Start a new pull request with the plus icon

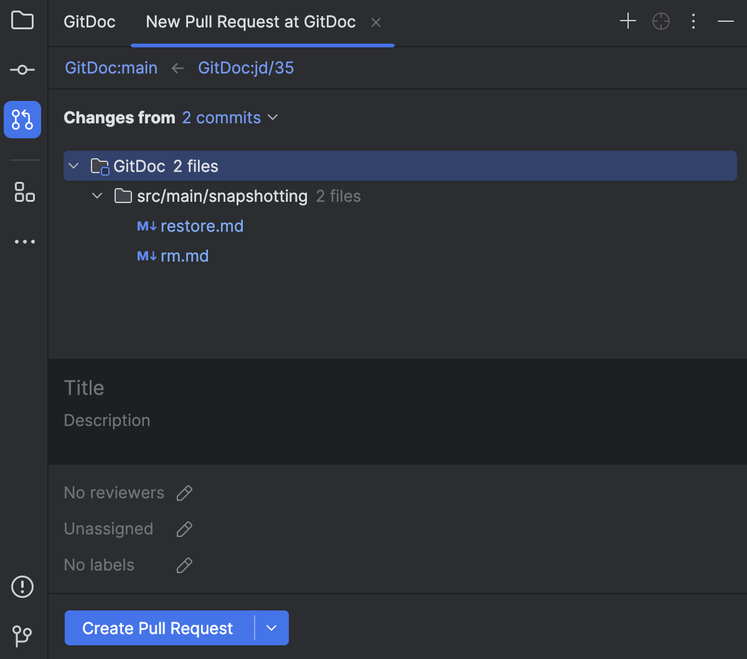pos(627,21)
